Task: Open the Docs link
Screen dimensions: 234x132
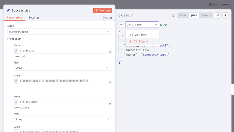Action: (x=107, y=18)
